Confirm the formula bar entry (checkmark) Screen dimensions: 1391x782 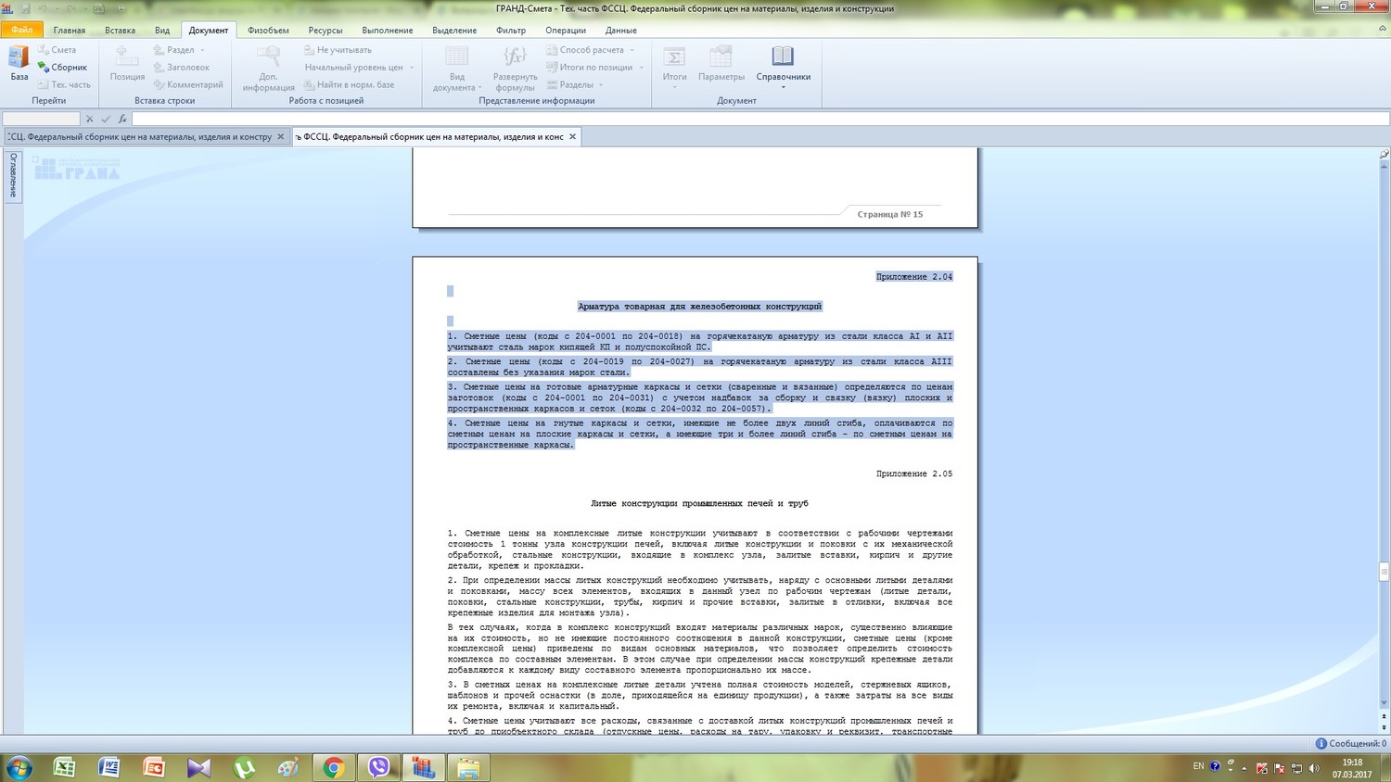106,119
